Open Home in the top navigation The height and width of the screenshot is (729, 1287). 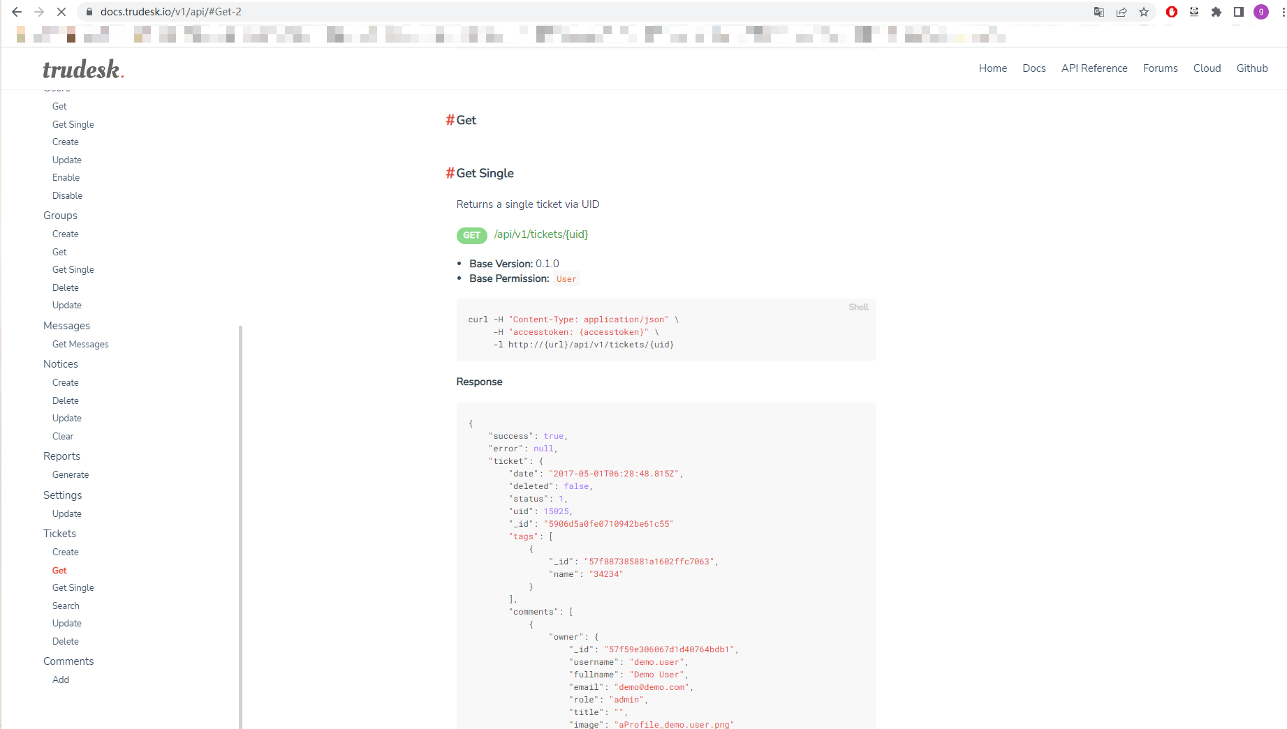993,68
